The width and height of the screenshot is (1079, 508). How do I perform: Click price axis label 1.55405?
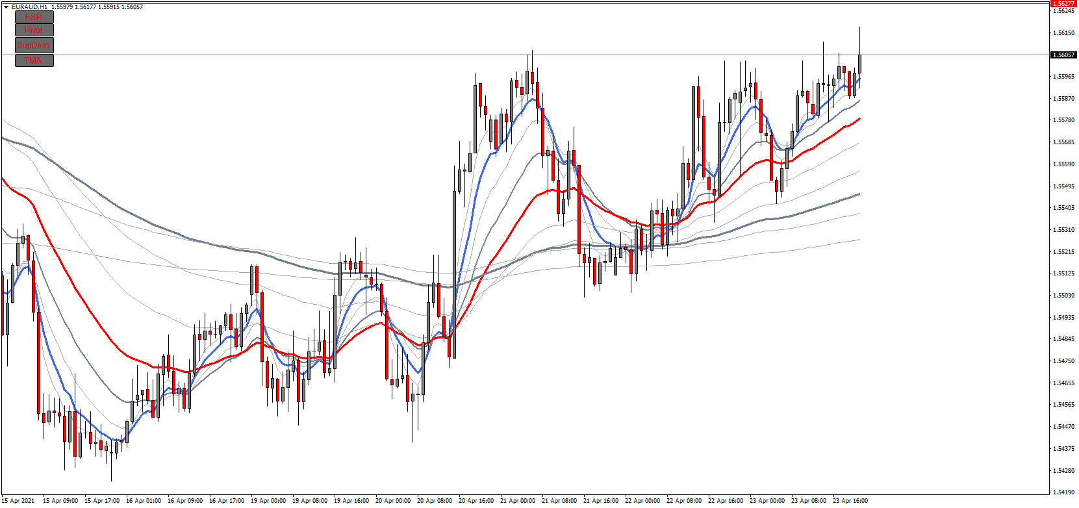point(1063,208)
